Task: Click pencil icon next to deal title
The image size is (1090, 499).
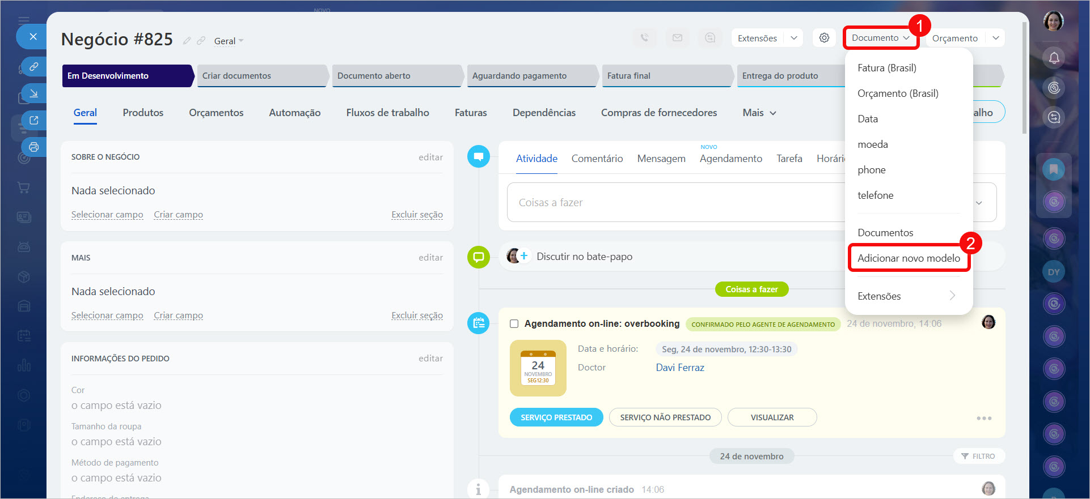Action: 187,41
